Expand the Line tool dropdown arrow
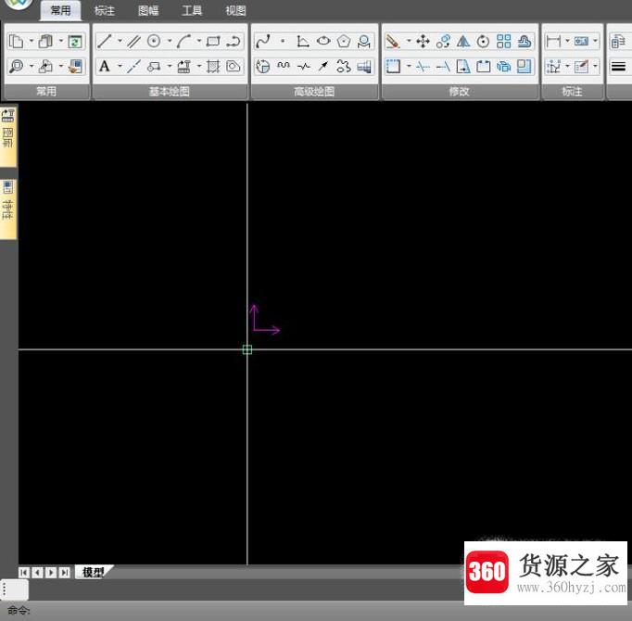The width and height of the screenshot is (632, 621). pos(120,41)
